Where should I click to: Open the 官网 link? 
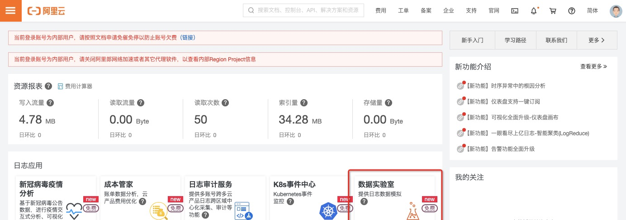tap(494, 11)
